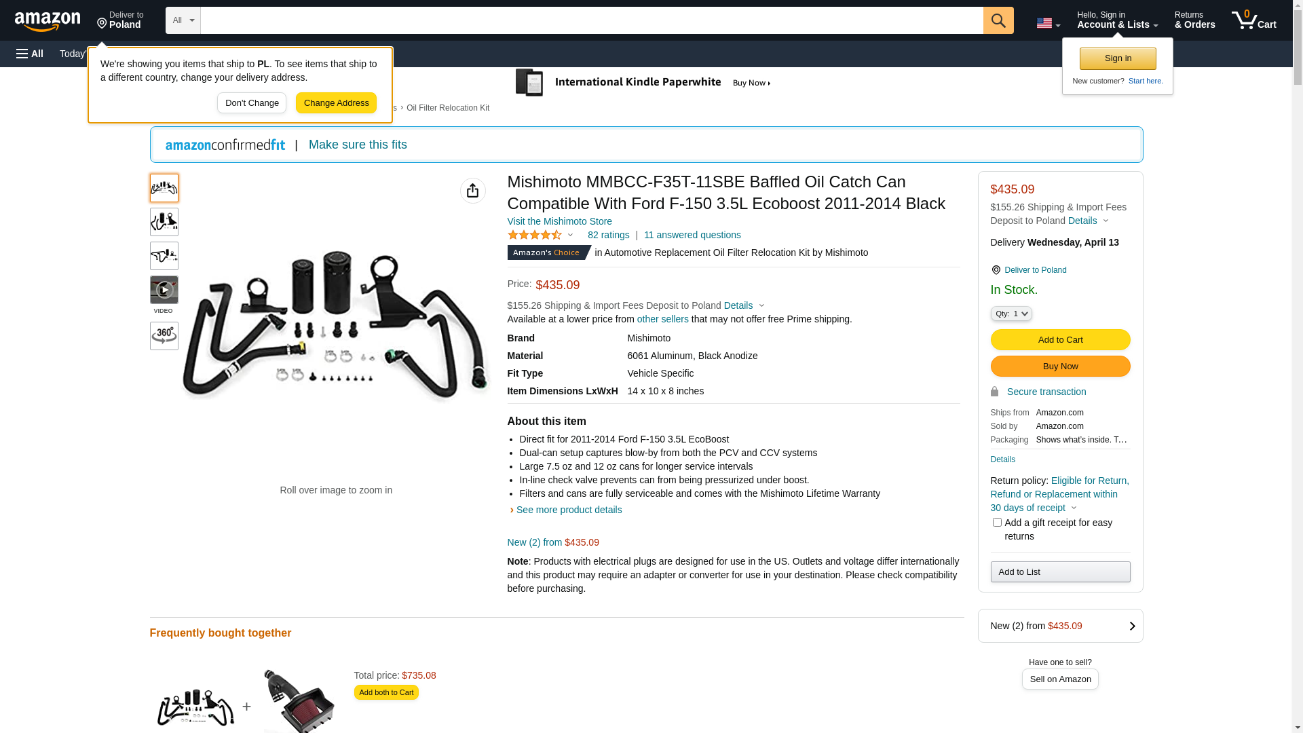Viewport: 1303px width, 733px height.
Task: Open the All hamburger menu
Action: click(x=30, y=54)
